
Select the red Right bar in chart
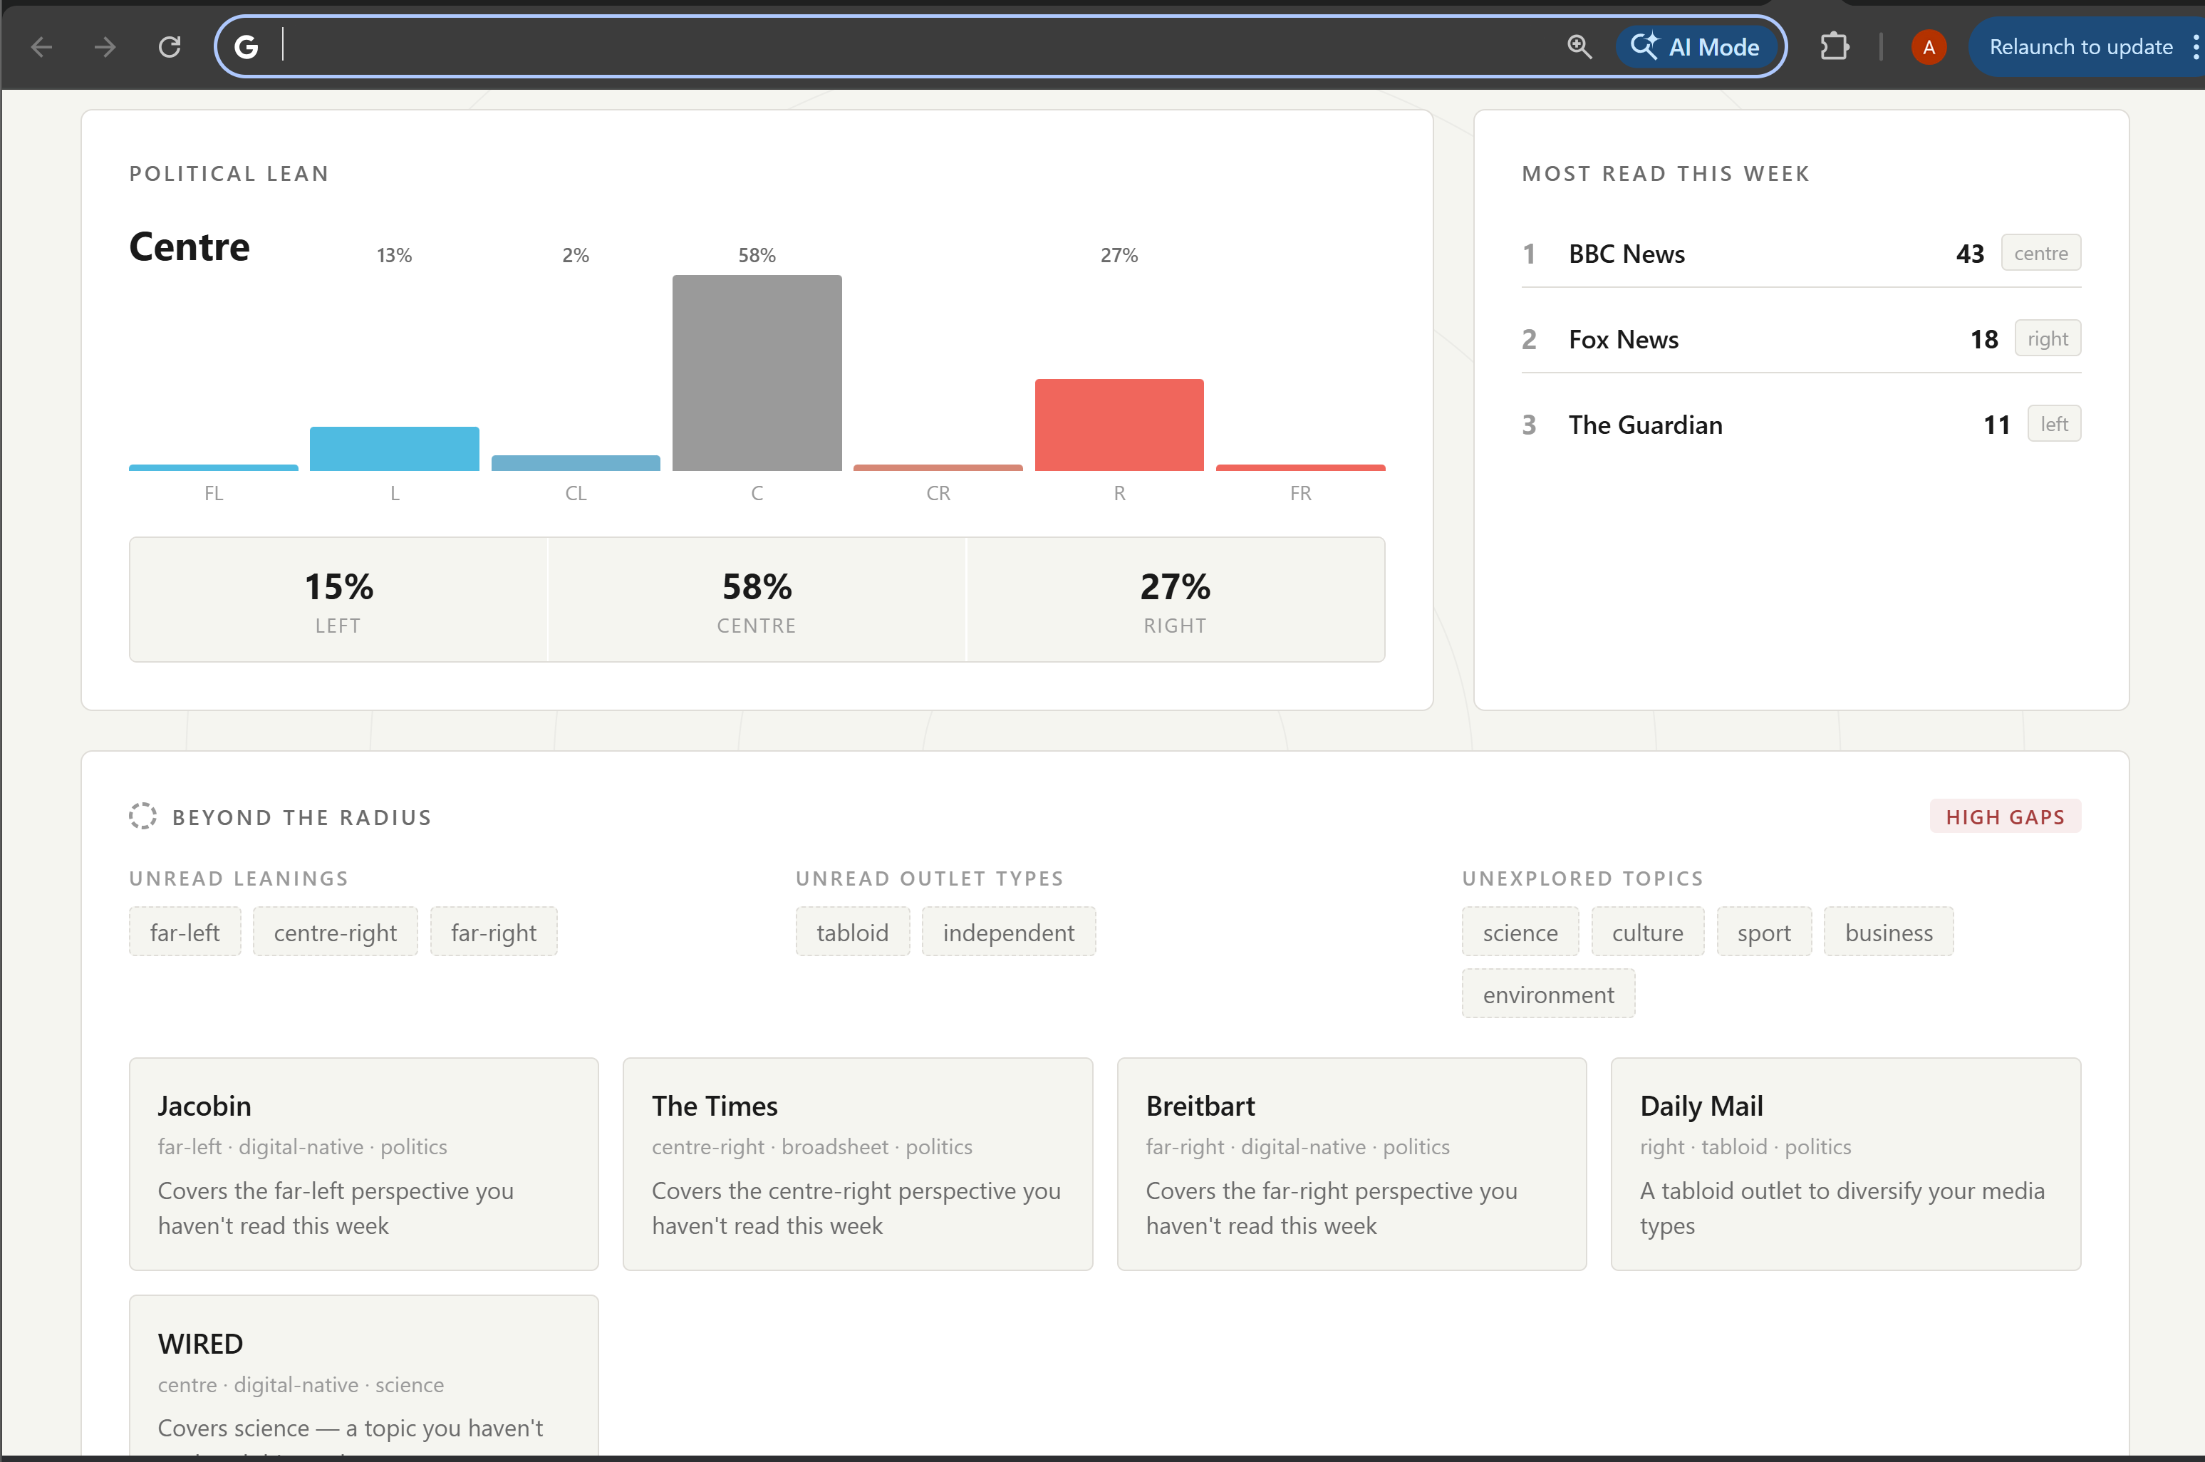tap(1118, 425)
